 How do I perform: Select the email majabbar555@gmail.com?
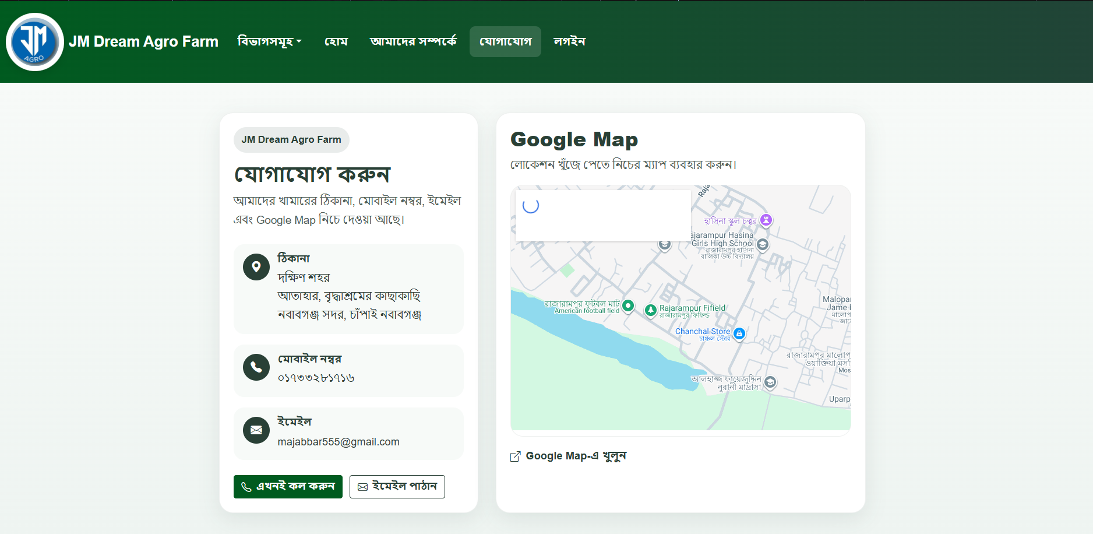click(x=339, y=442)
